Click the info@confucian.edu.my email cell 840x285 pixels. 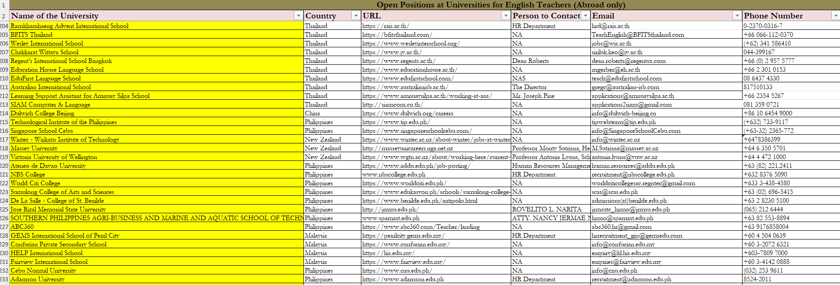click(x=666, y=244)
